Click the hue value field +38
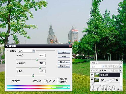 [x=42, y=55]
